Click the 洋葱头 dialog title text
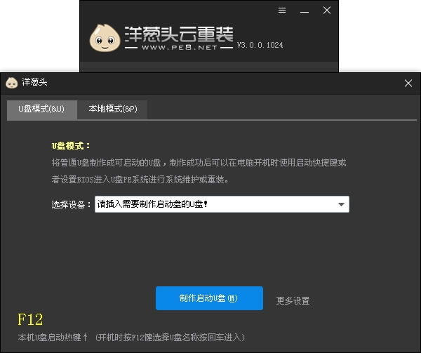The image size is (421, 353). 34,83
